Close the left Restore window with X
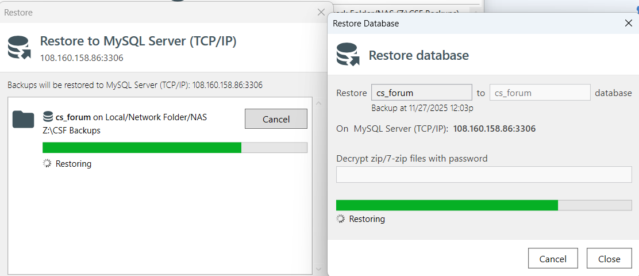The image size is (639, 276). click(x=321, y=12)
